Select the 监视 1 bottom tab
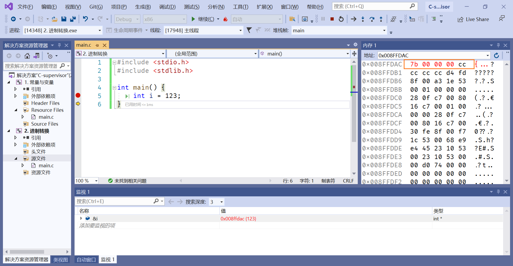513x266 pixels. click(108, 259)
